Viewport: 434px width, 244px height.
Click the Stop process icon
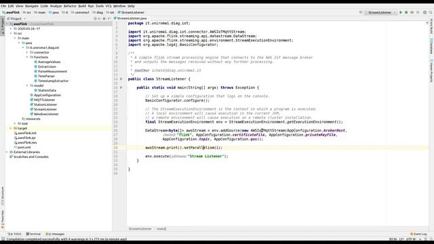pos(418,12)
